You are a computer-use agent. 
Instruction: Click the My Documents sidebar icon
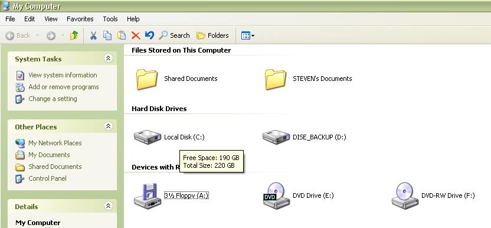[20, 155]
